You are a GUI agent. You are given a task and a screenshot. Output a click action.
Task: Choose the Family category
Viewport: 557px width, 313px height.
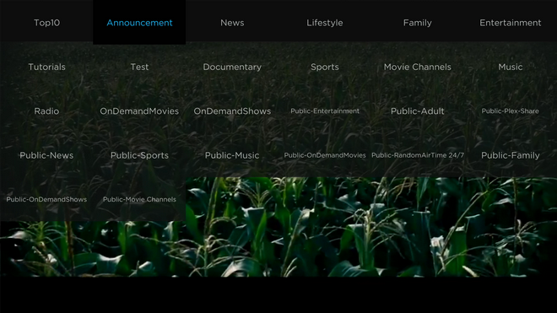pos(418,23)
